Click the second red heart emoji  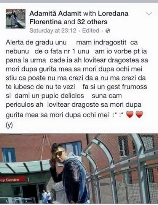[139, 115]
